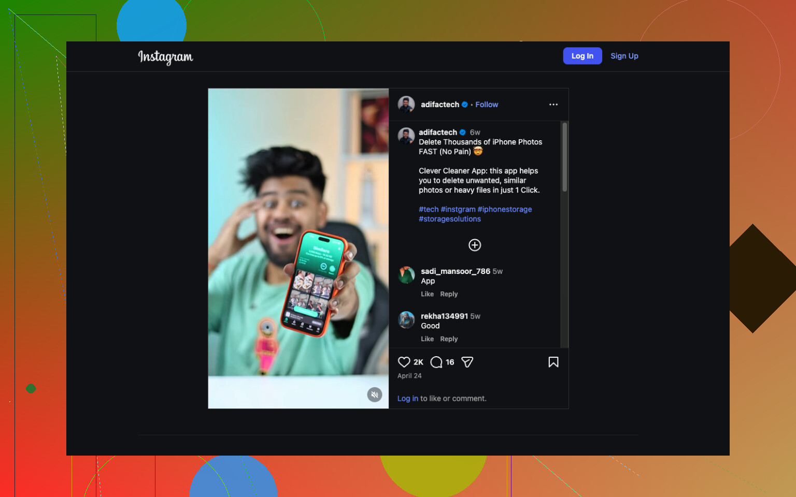Open rekha134991 username link
The image size is (796, 497).
coord(445,316)
